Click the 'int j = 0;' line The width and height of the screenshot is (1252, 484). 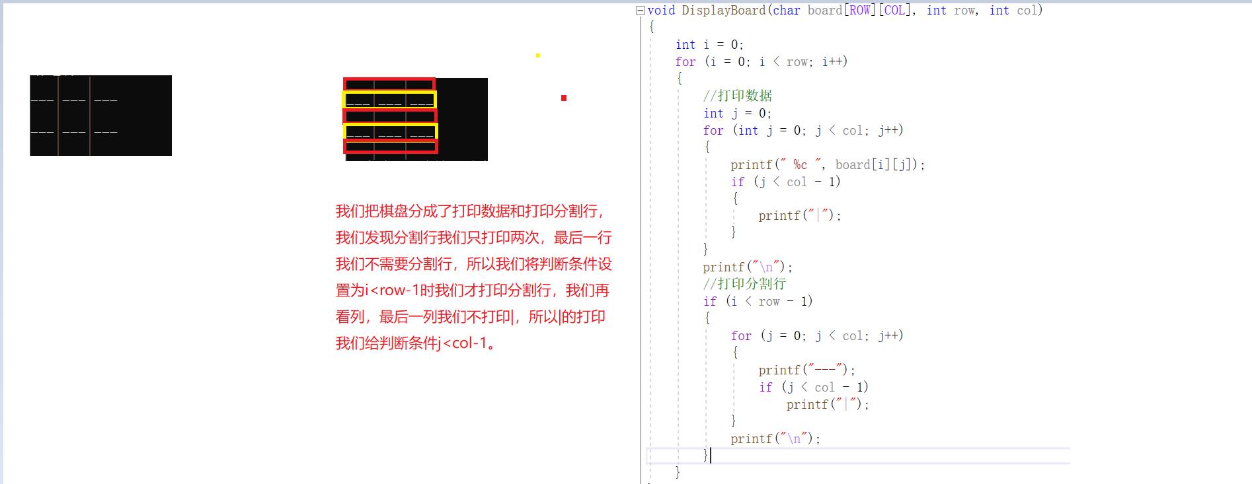coord(737,113)
